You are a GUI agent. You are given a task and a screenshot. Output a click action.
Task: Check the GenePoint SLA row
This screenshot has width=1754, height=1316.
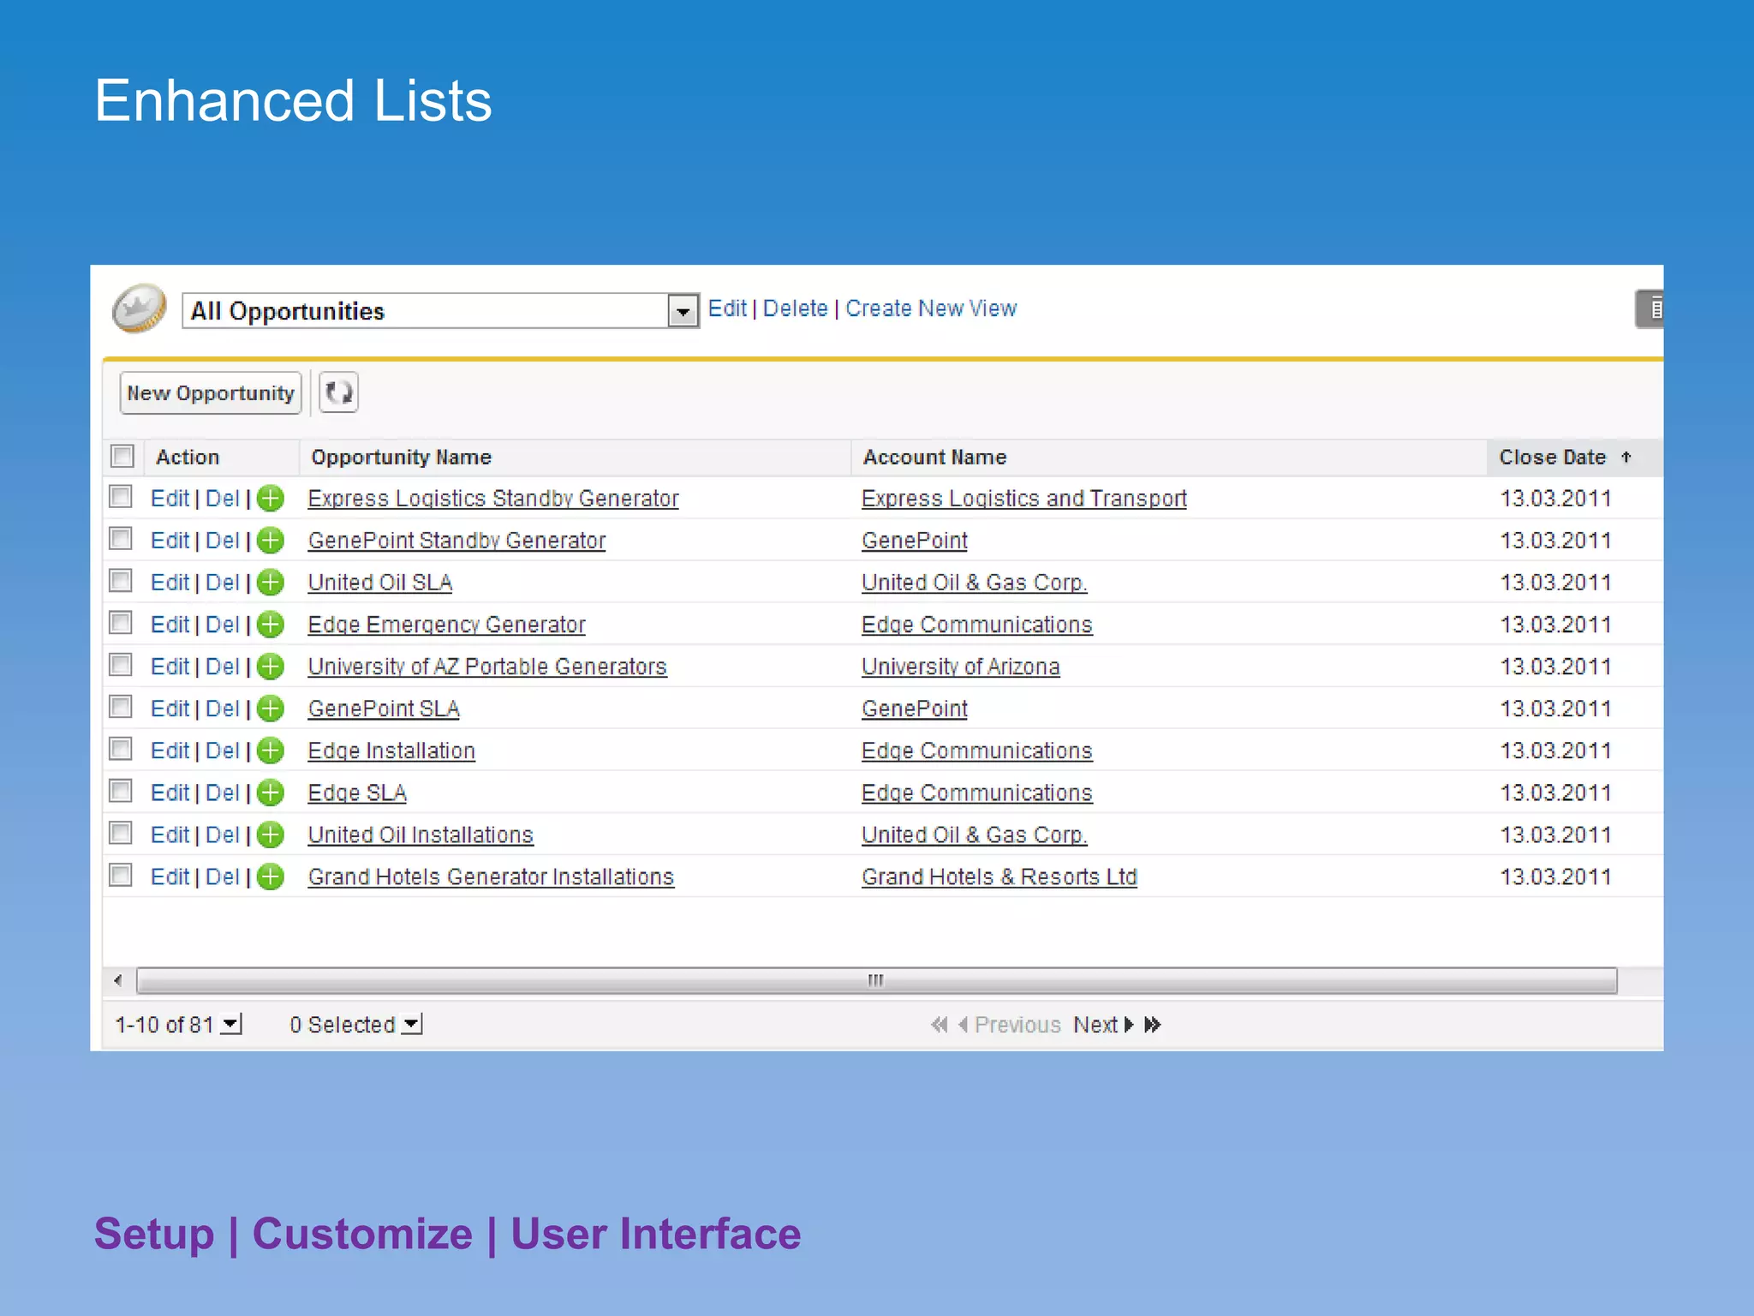click(121, 706)
